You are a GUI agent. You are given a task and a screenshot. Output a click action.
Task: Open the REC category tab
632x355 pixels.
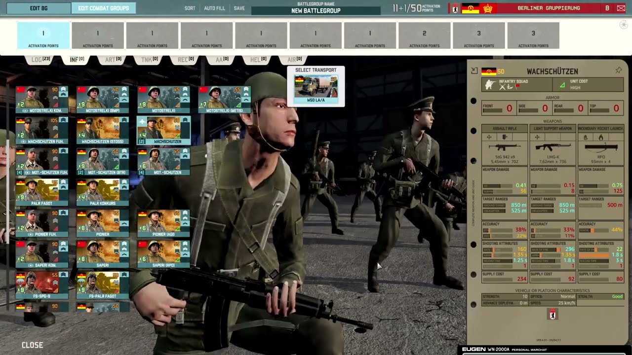[x=186, y=60]
